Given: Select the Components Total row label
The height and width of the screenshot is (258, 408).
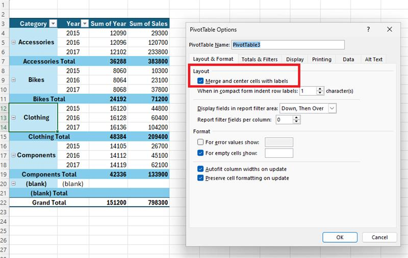Looking at the screenshot, I should 49,174.
